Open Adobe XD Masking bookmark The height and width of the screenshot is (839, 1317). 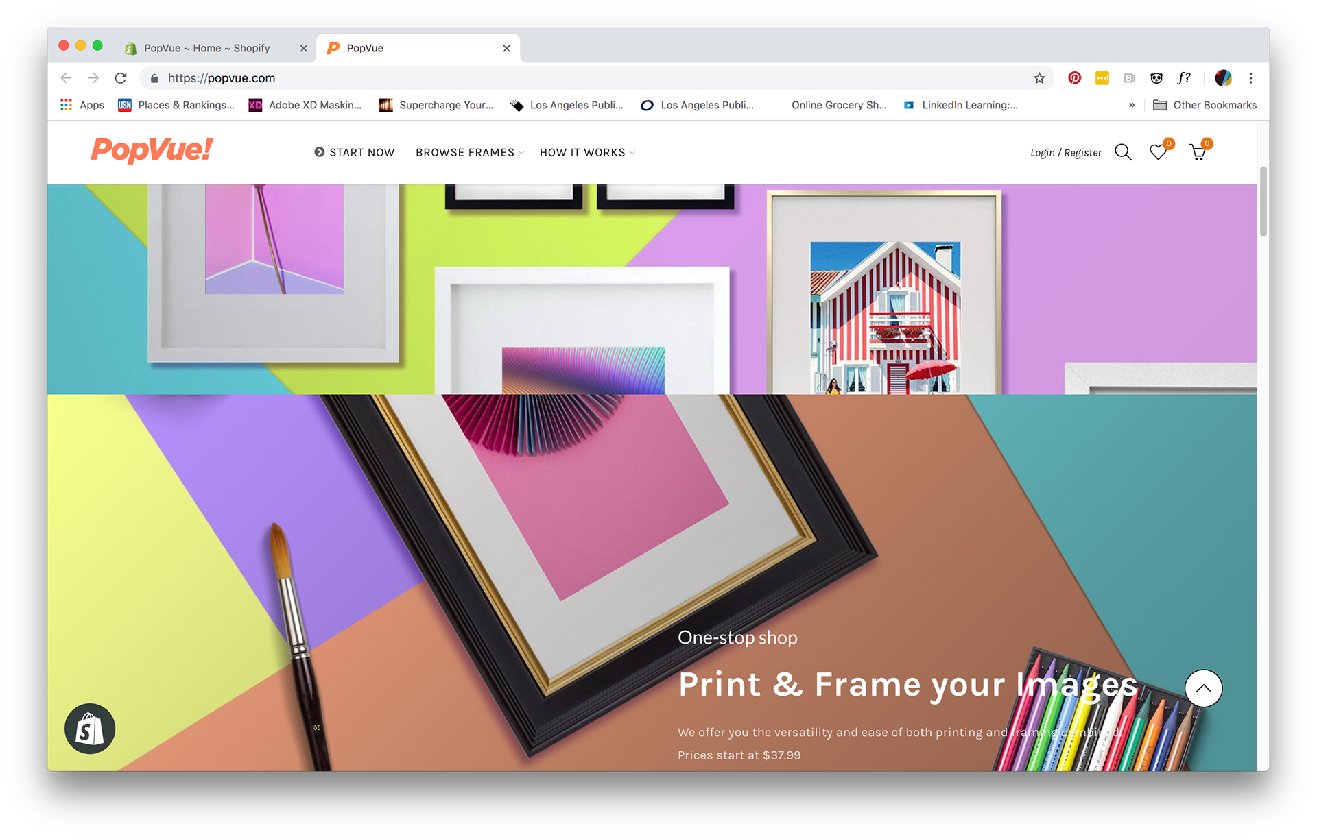(x=305, y=105)
